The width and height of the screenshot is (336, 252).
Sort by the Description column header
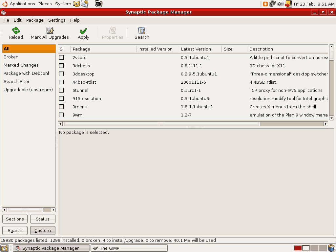[288, 49]
